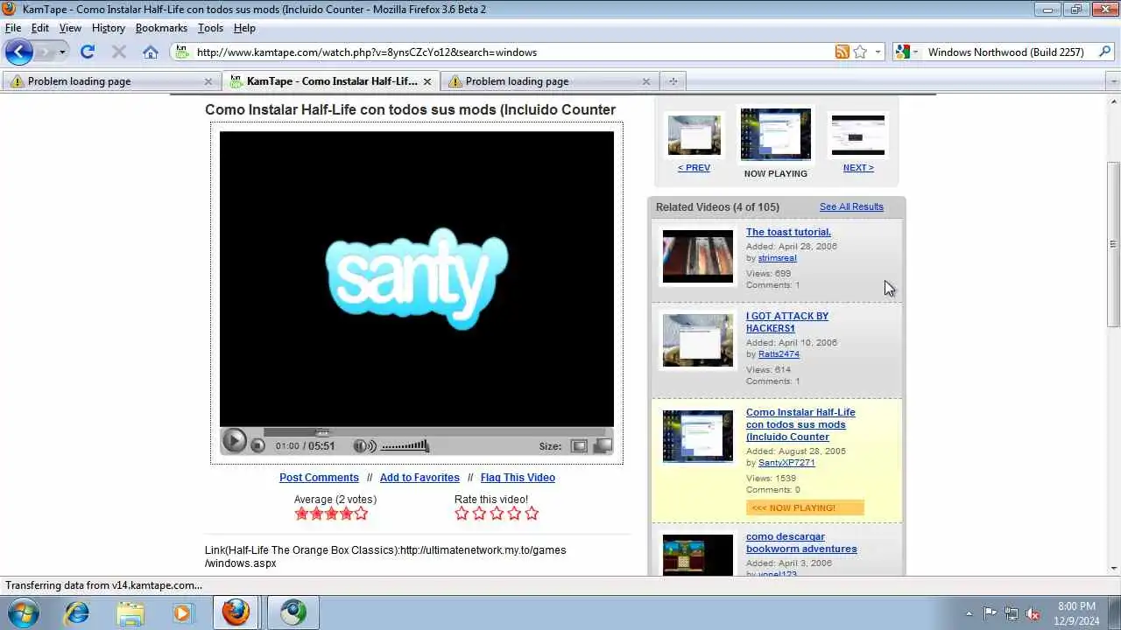Open The toast tutorial video link
Screen dimensions: 1121x630
(x=788, y=233)
